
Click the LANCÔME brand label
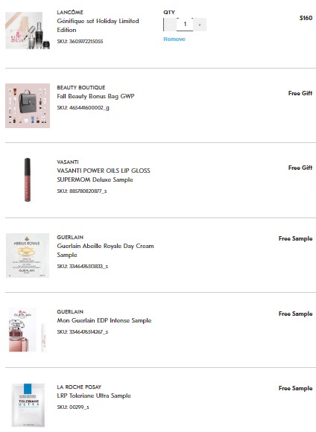(70, 13)
